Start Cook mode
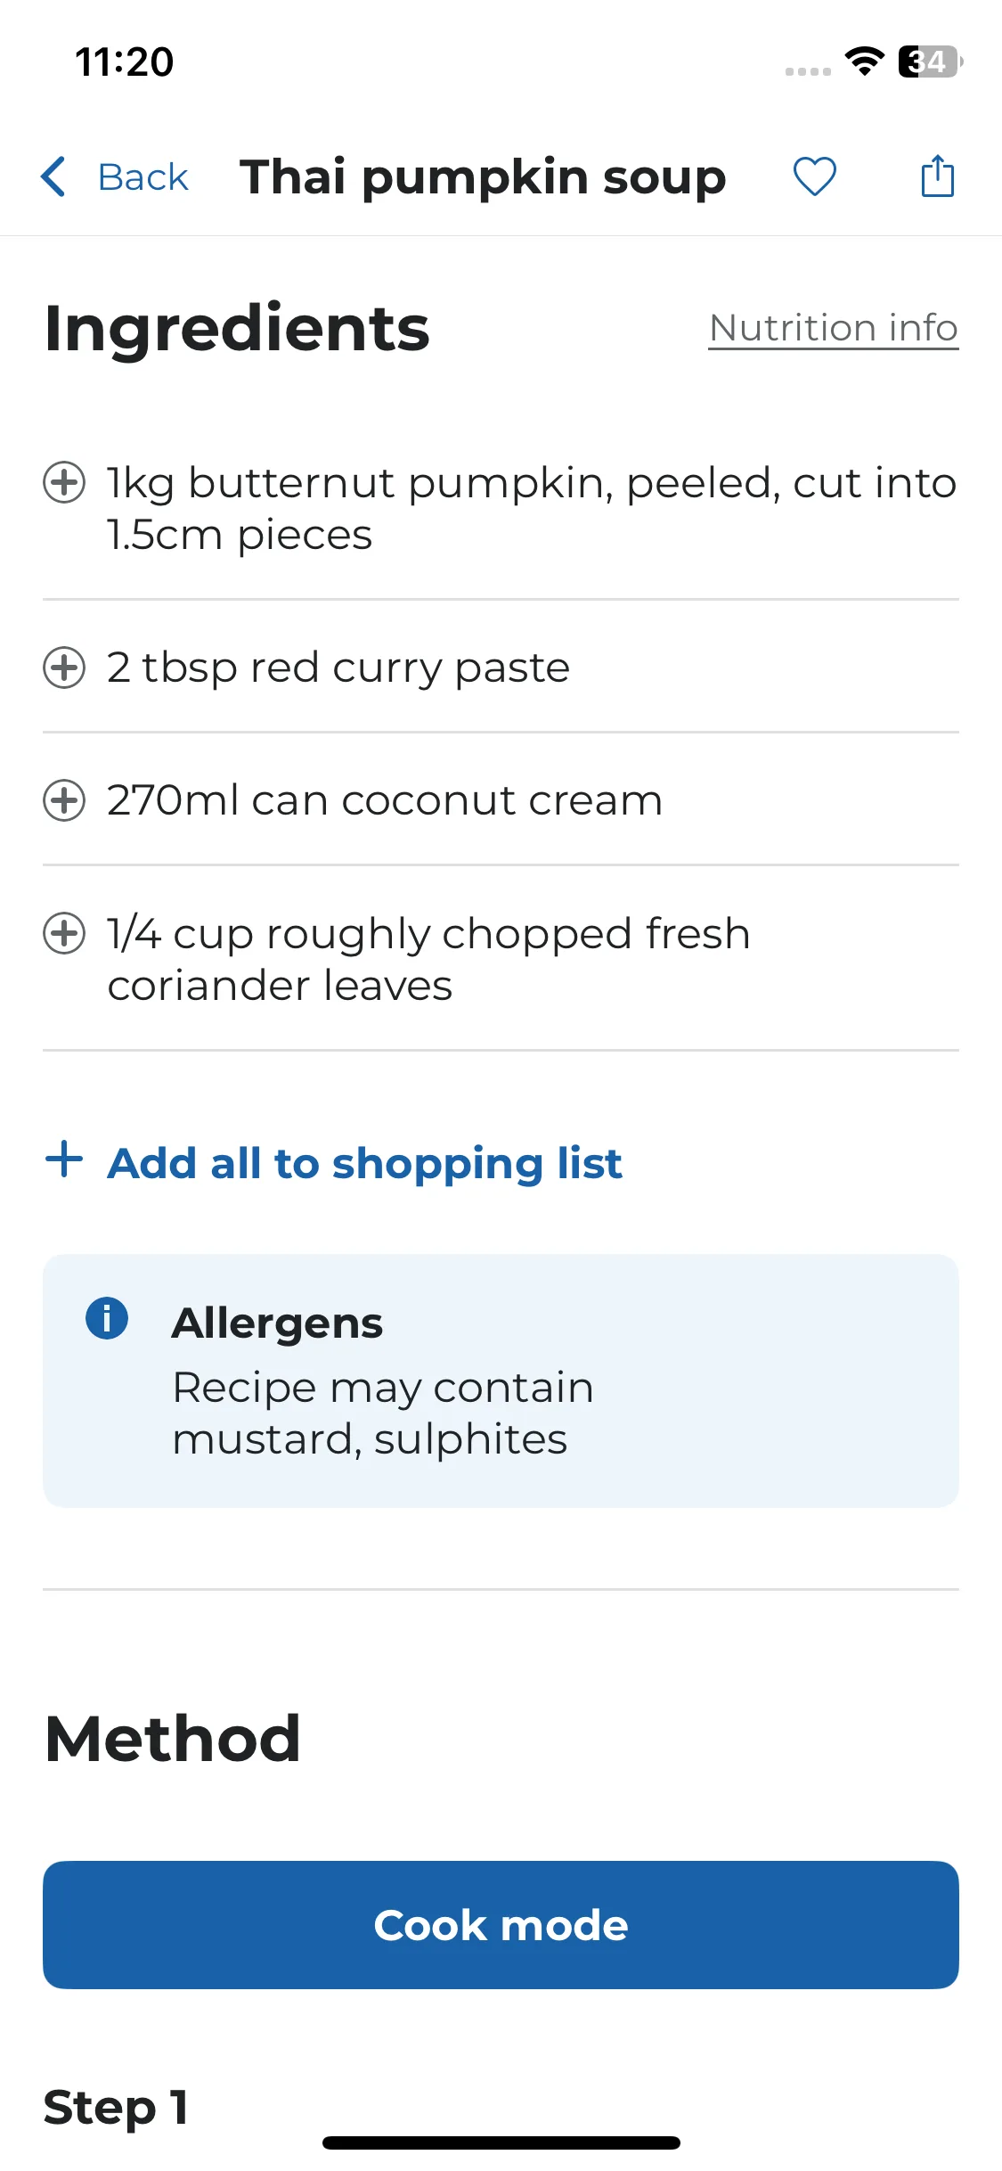 501,1924
